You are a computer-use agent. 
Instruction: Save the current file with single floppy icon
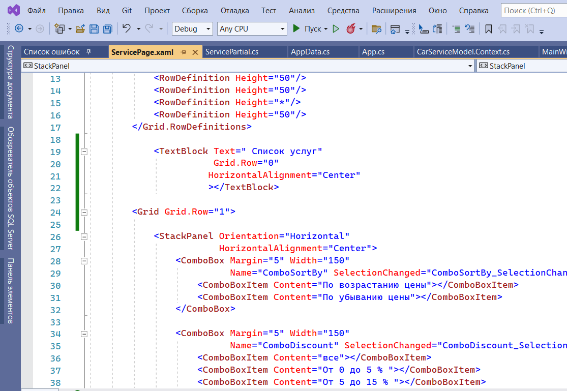94,28
